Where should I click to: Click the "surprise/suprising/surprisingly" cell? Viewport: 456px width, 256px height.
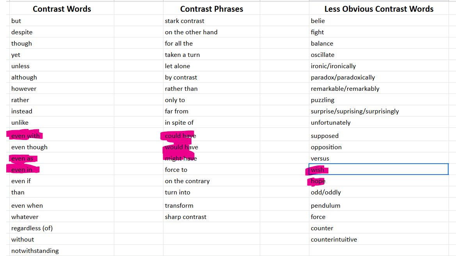coord(355,111)
